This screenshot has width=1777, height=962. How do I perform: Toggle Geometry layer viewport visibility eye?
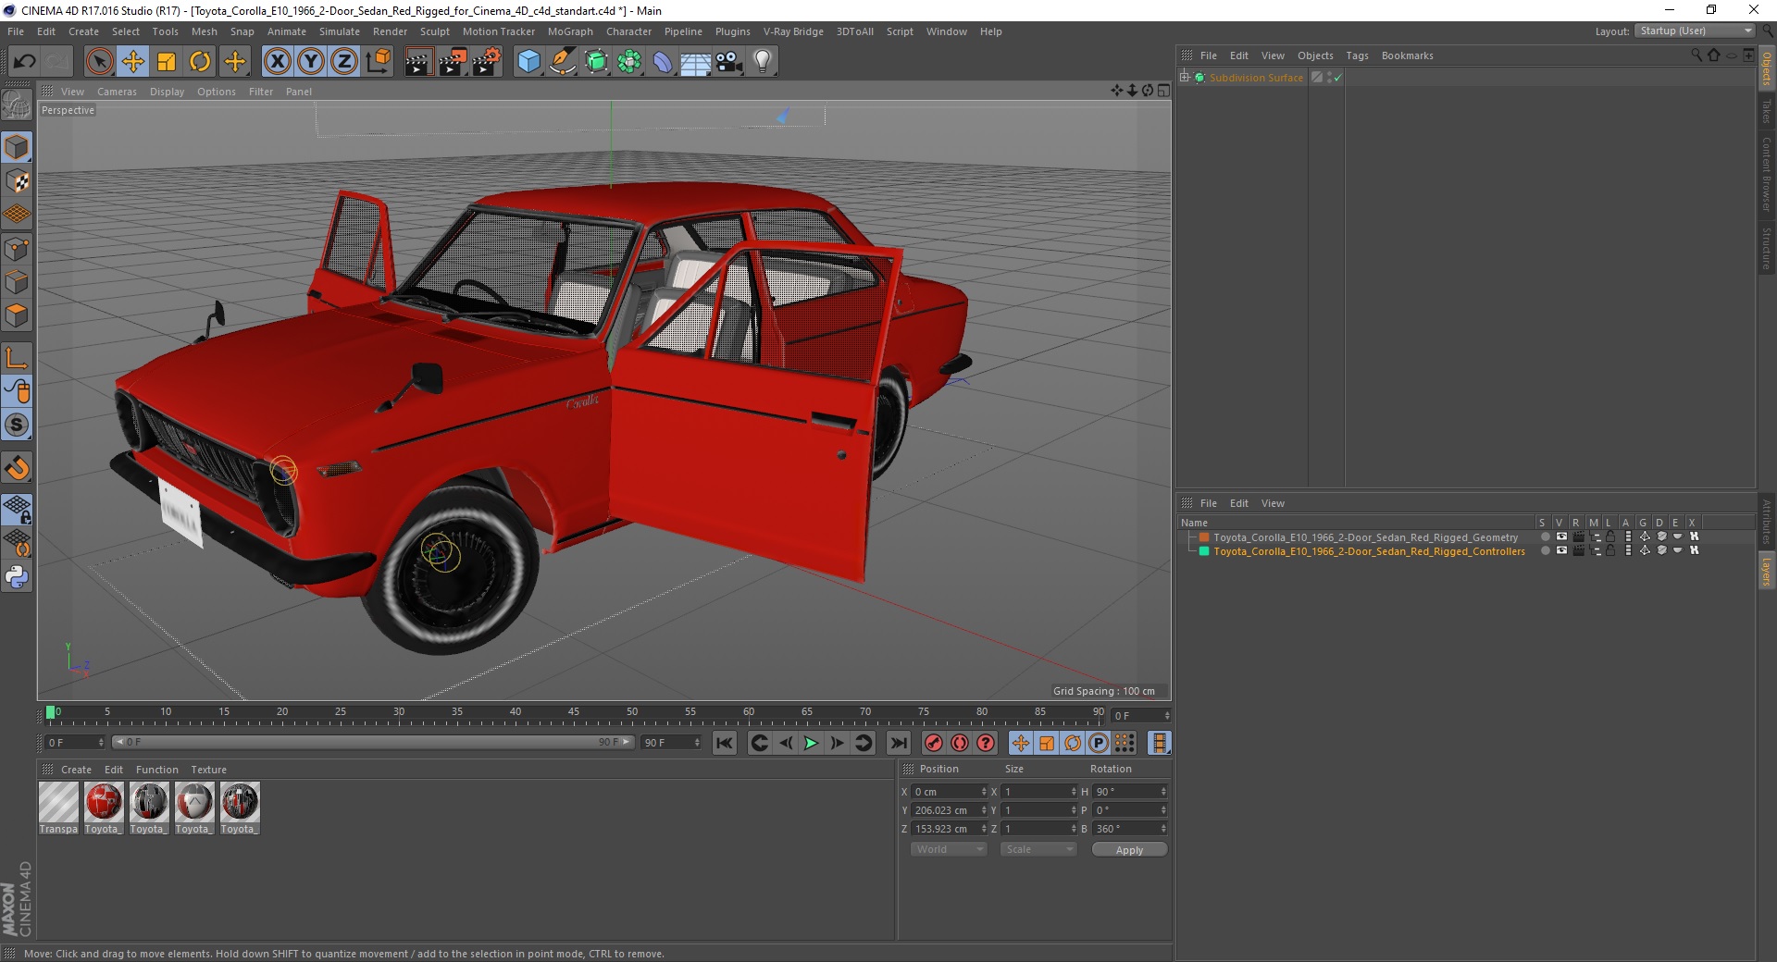click(x=1561, y=536)
